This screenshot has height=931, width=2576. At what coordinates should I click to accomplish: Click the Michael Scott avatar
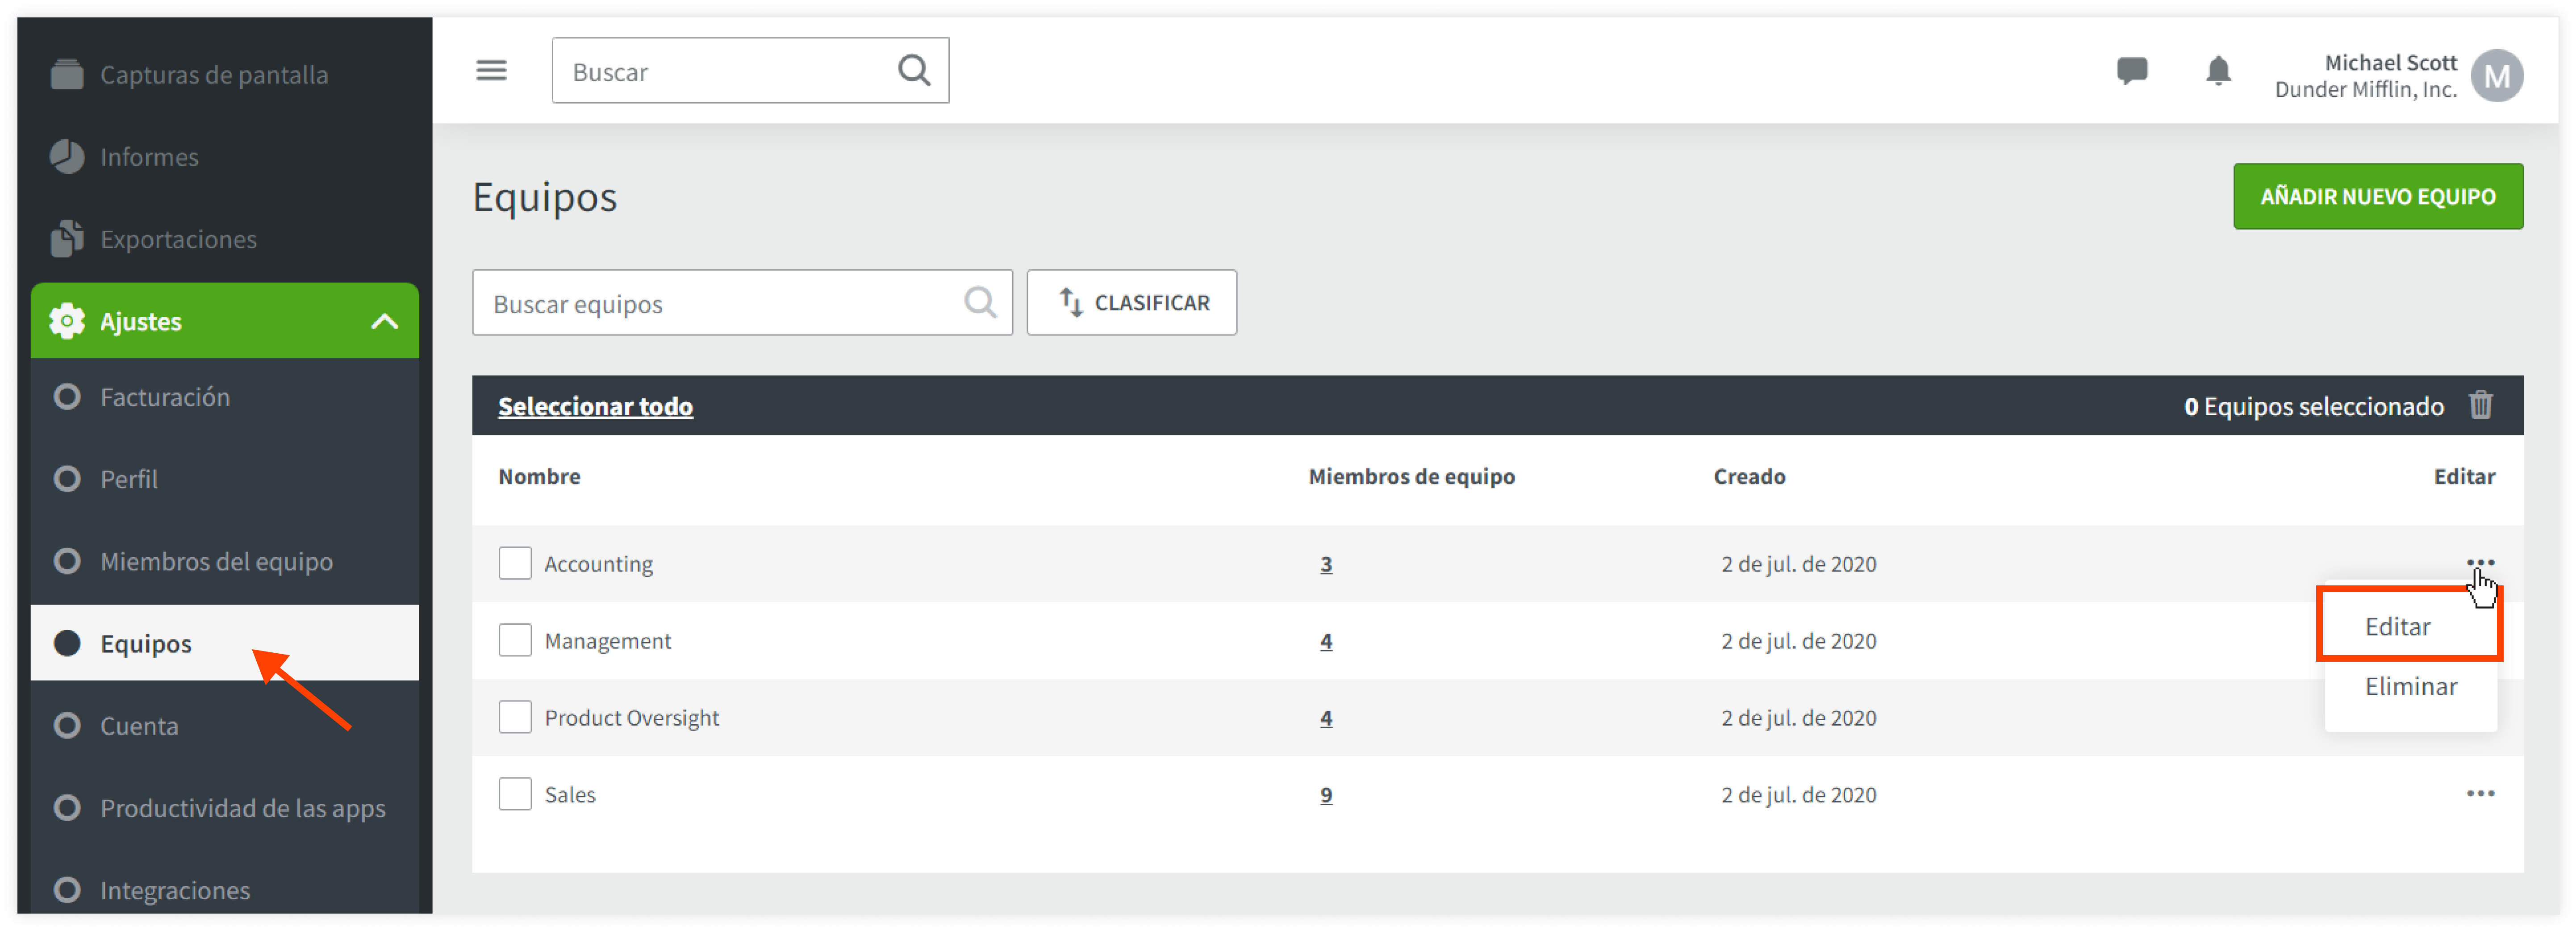coord(2496,76)
